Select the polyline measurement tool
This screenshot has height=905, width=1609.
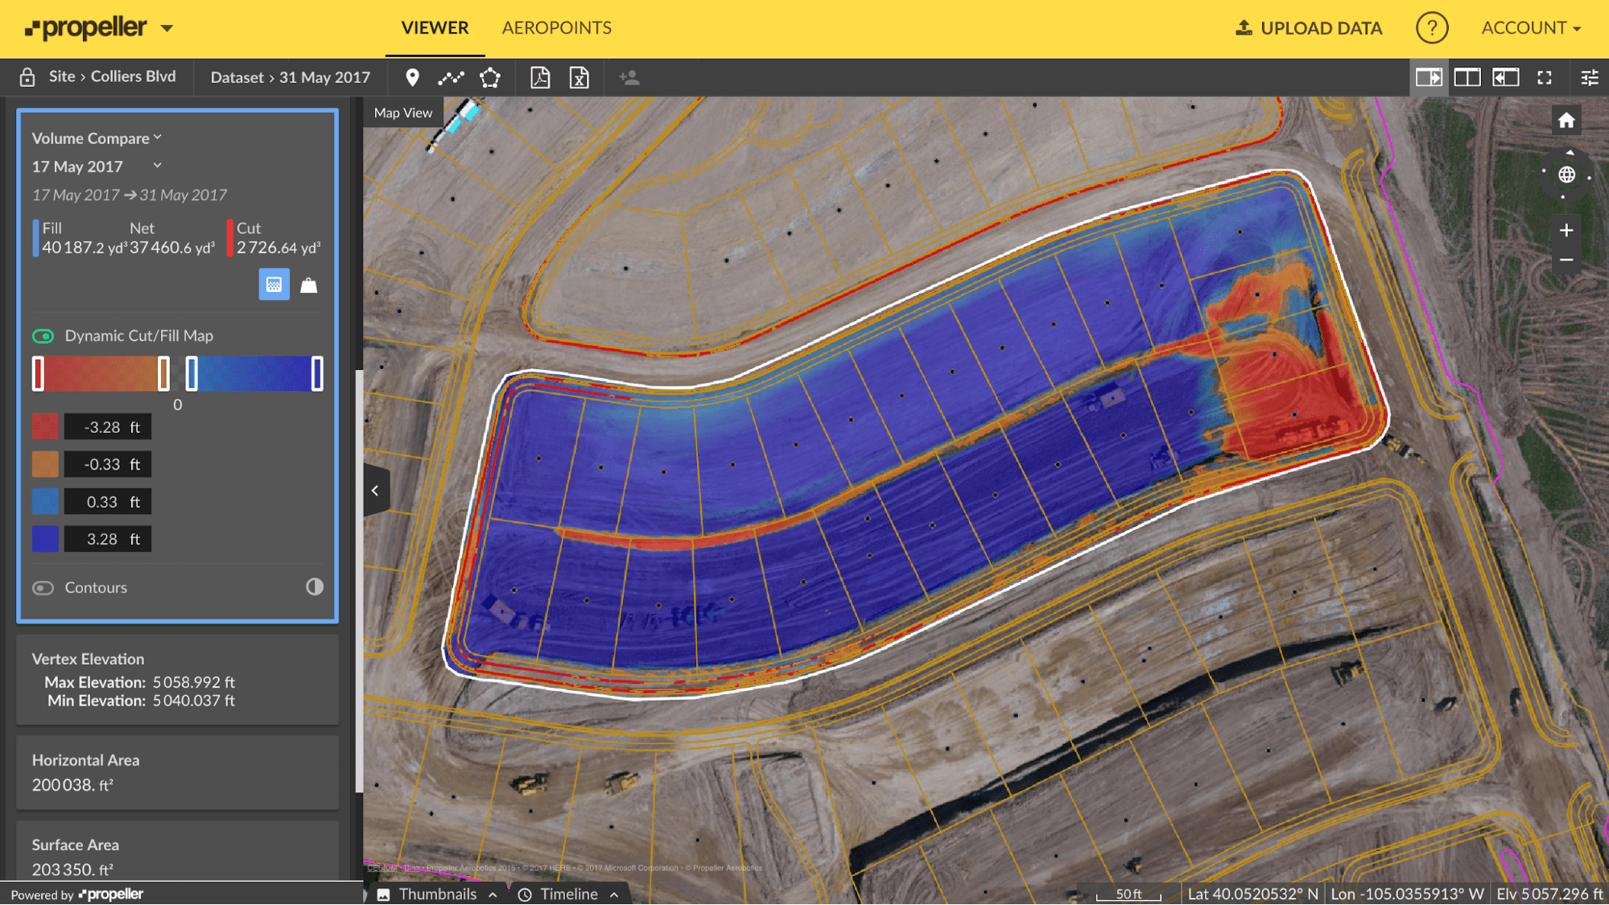pyautogui.click(x=452, y=77)
